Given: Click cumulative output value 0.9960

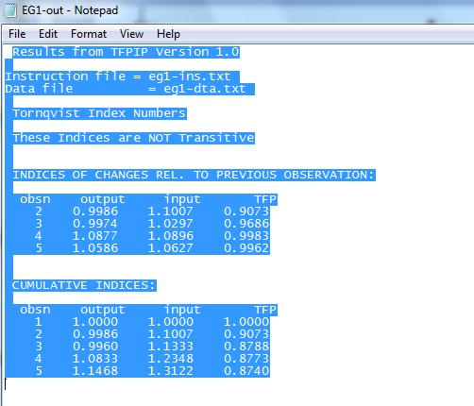Looking at the screenshot, I should 95,347.
